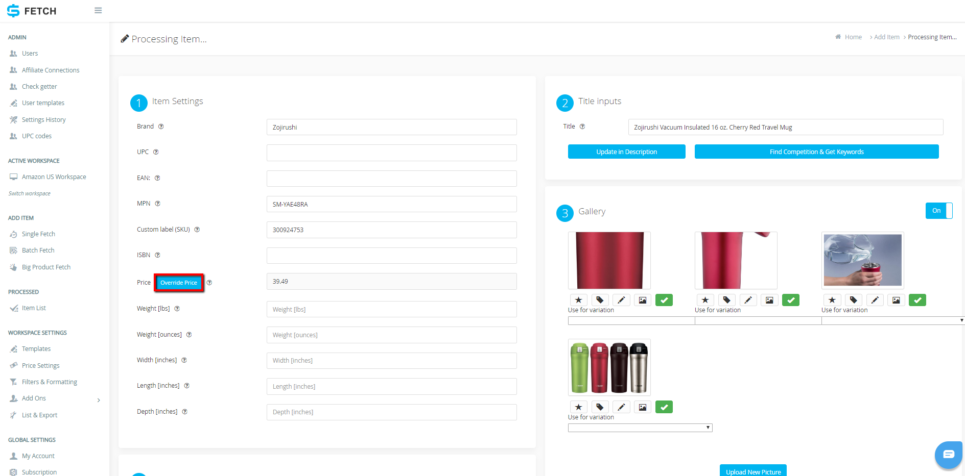Open help tooltip for UPC field
The width and height of the screenshot is (965, 476).
click(x=156, y=152)
